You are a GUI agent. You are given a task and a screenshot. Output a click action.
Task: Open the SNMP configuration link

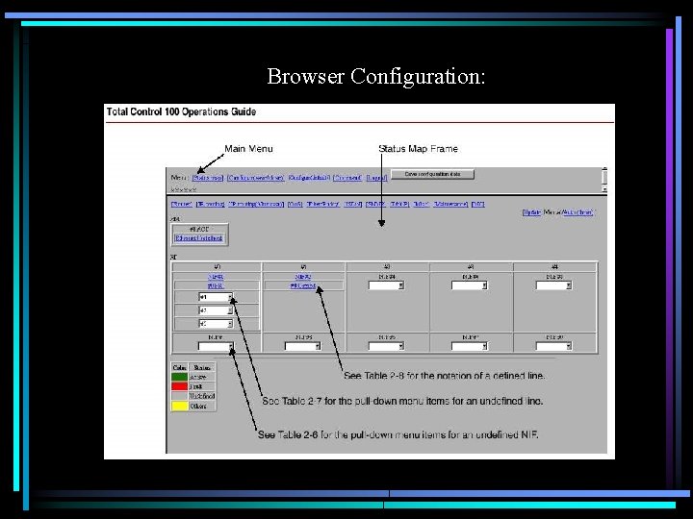click(x=375, y=204)
